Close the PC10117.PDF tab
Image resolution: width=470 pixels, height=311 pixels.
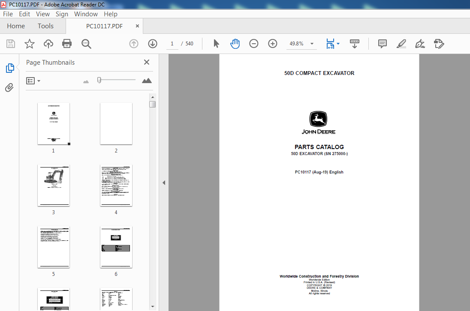pyautogui.click(x=137, y=26)
